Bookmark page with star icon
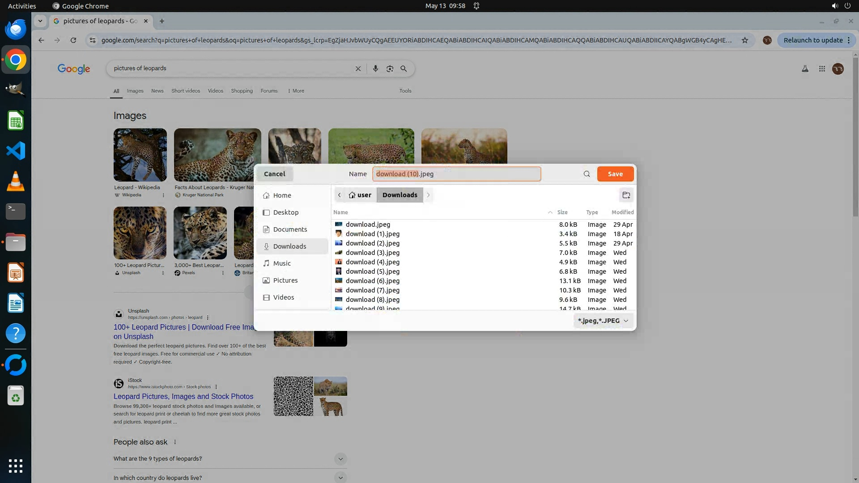The width and height of the screenshot is (859, 483). coord(745,40)
